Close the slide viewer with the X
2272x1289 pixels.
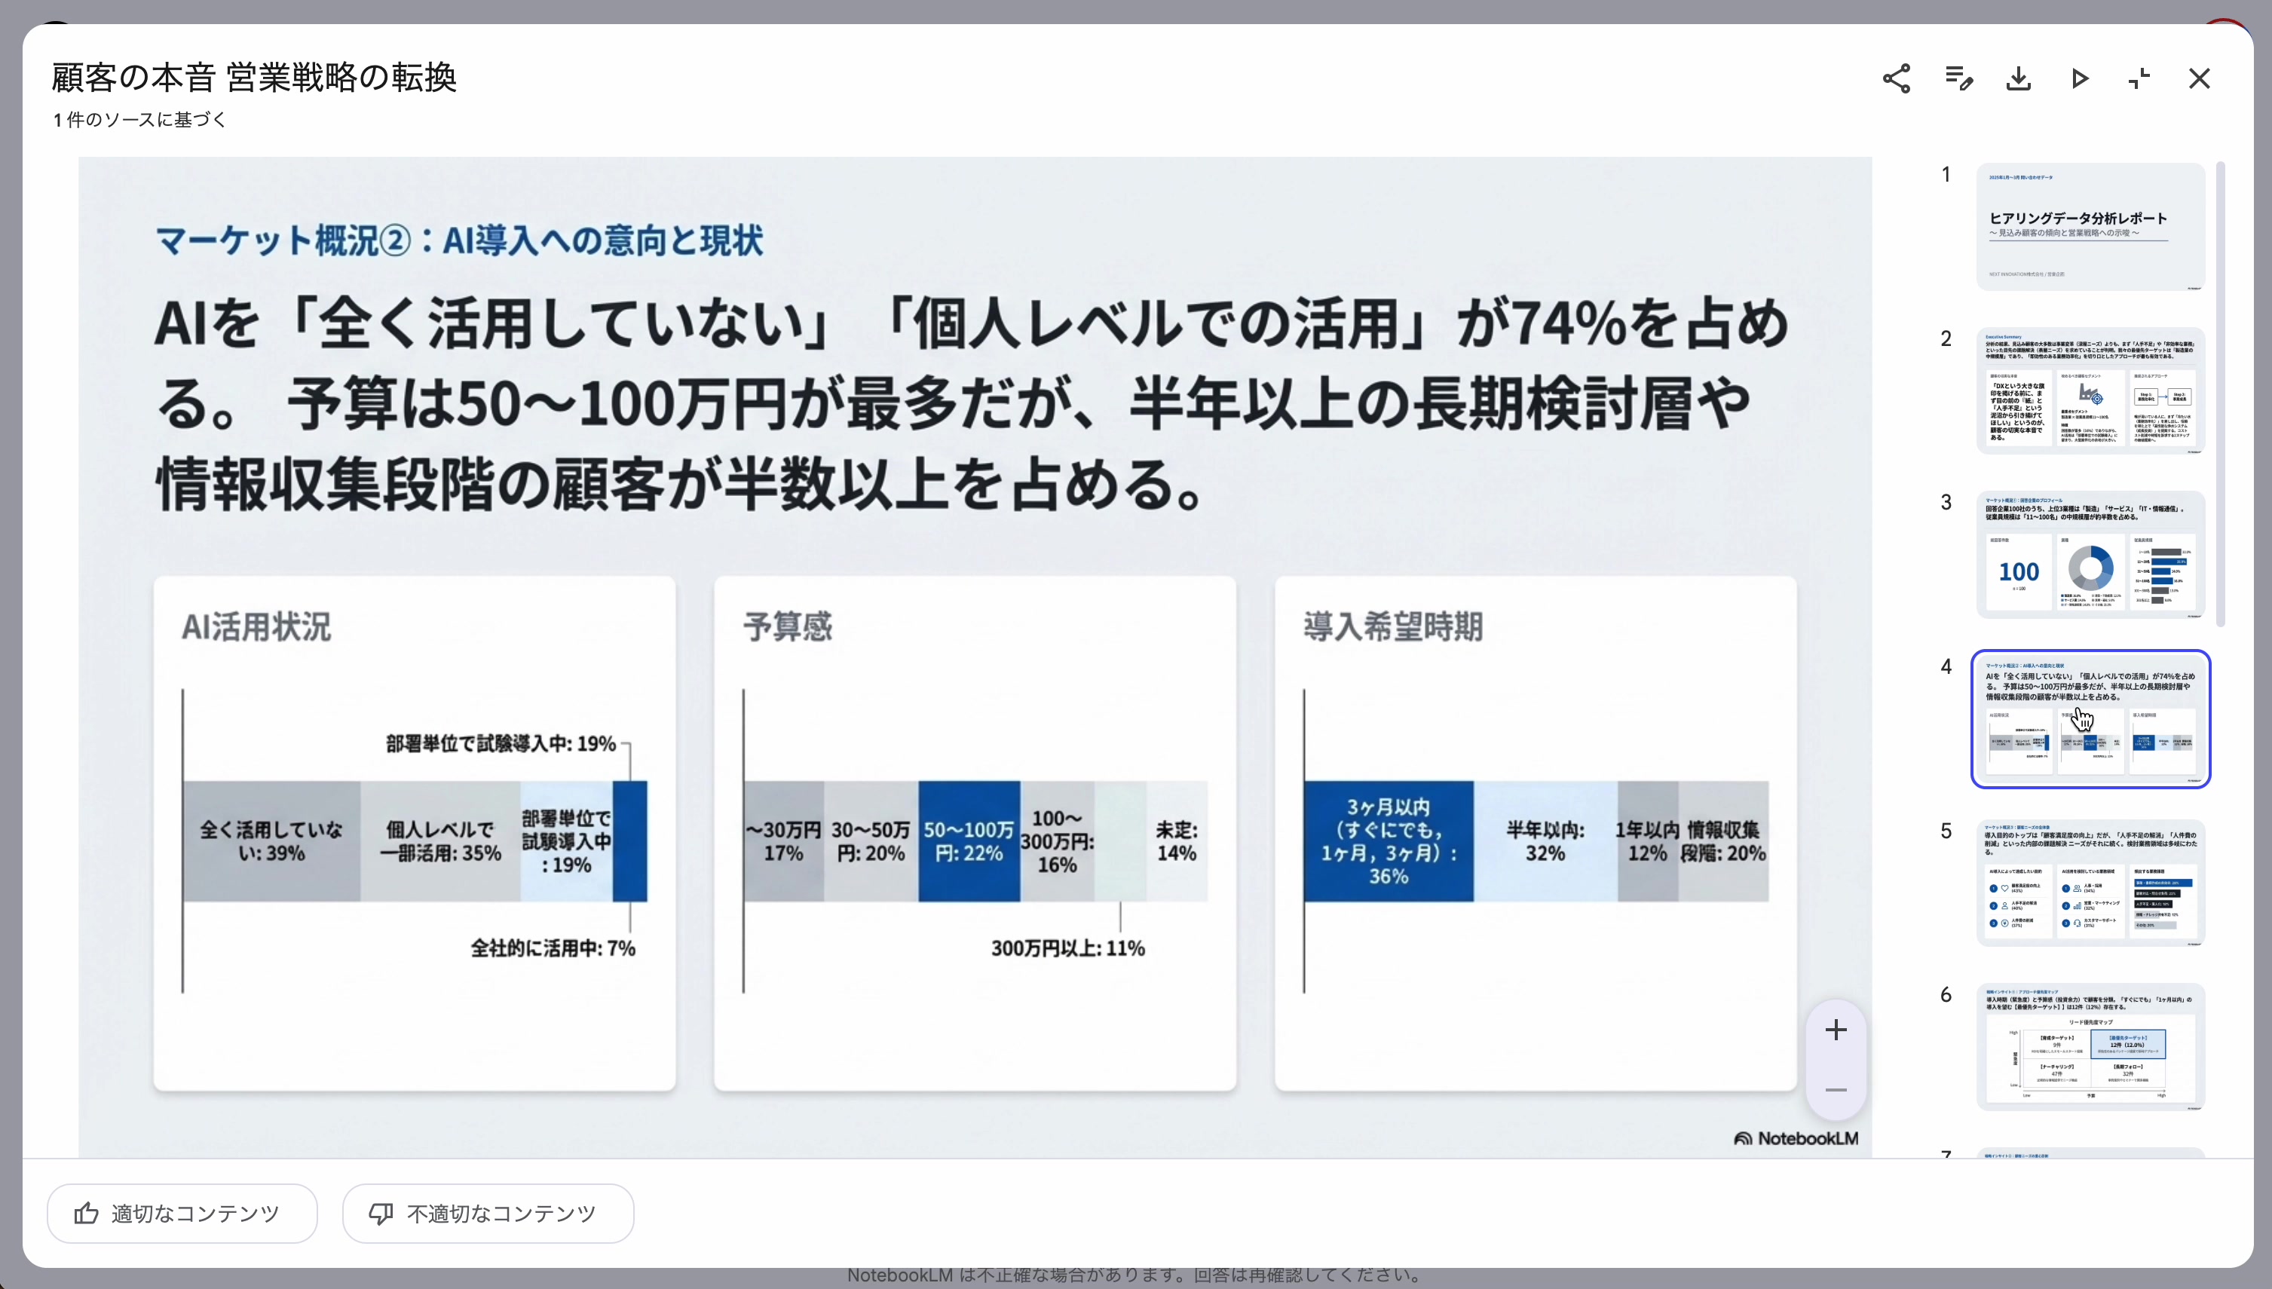[2200, 79]
